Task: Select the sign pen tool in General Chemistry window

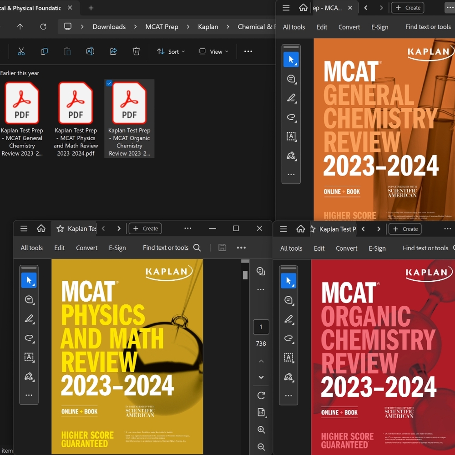Action: coord(291,156)
